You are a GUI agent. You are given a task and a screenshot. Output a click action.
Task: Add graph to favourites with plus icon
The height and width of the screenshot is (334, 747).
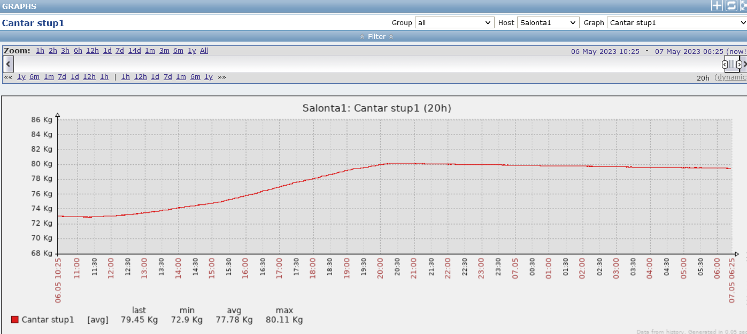[717, 6]
